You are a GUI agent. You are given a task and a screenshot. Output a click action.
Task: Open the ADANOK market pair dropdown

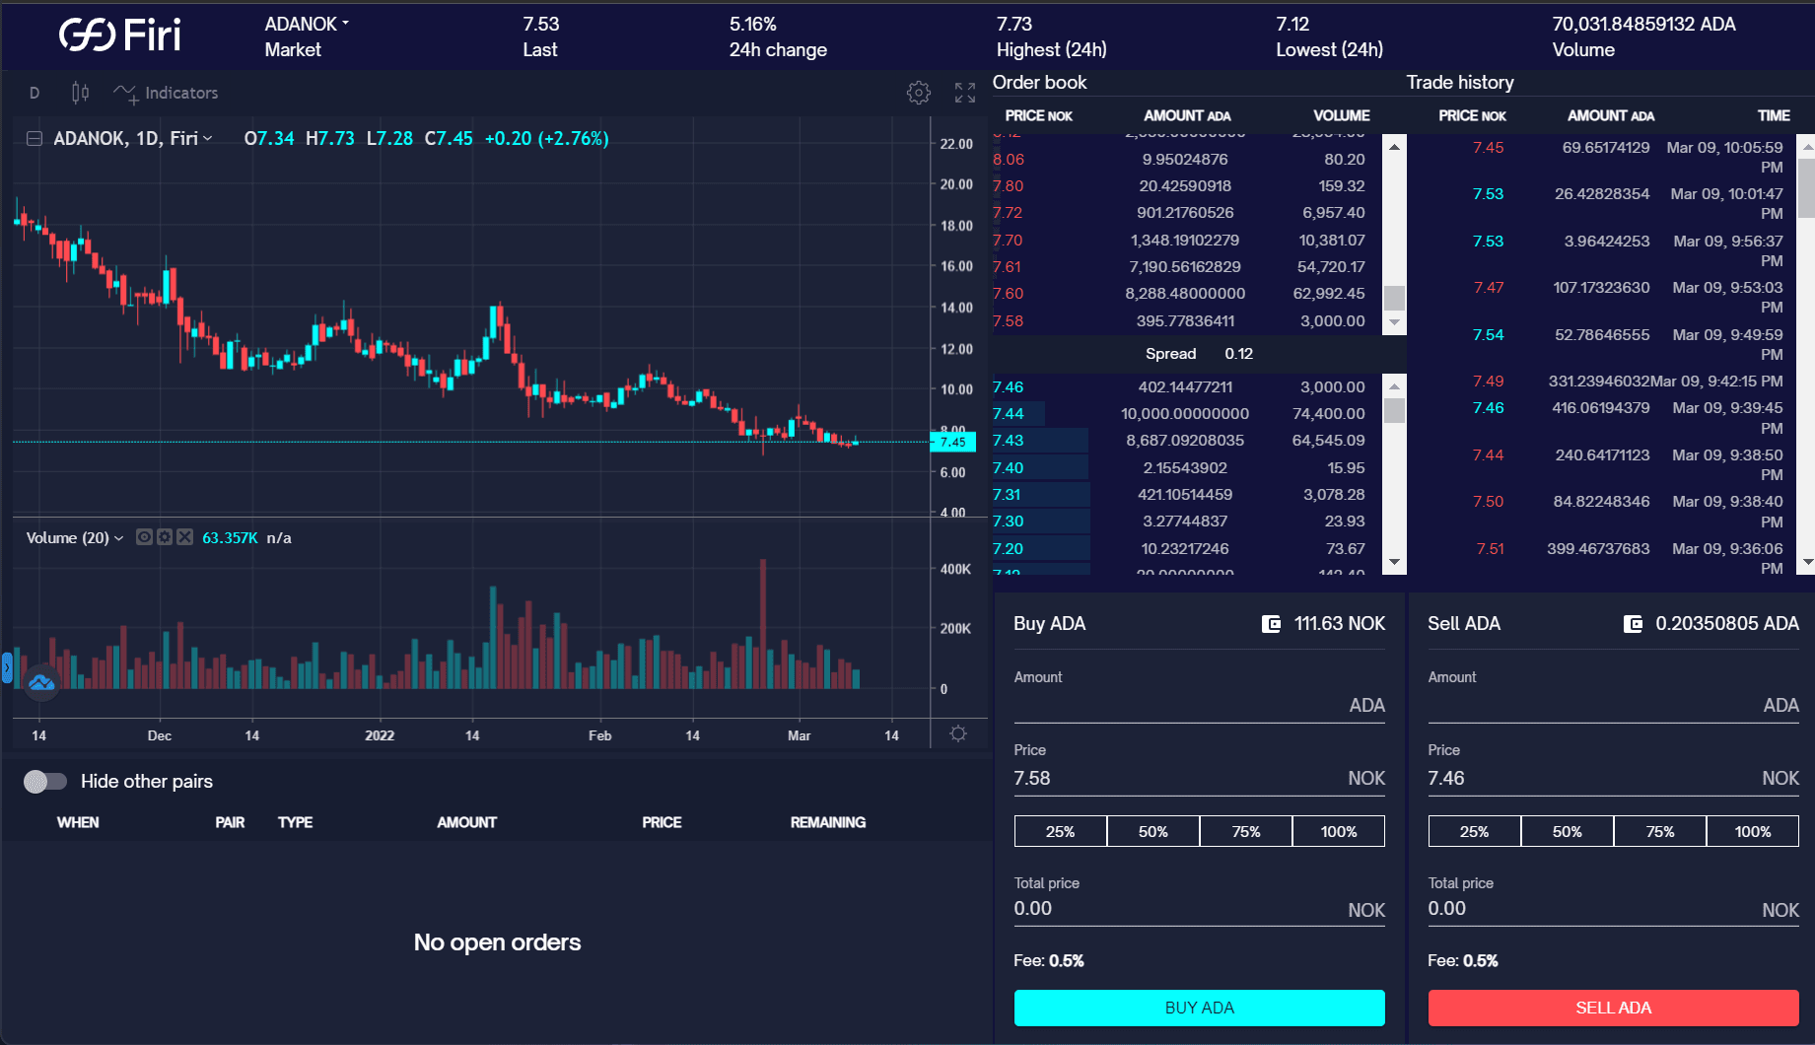[x=307, y=24]
